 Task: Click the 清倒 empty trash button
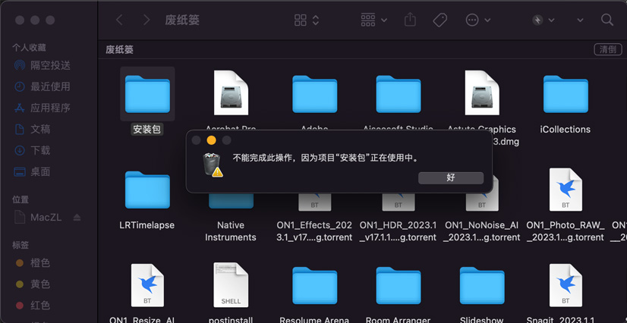click(607, 49)
